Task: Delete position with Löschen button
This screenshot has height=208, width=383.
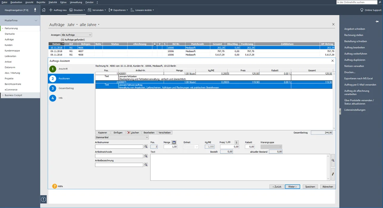Action: (x=133, y=132)
